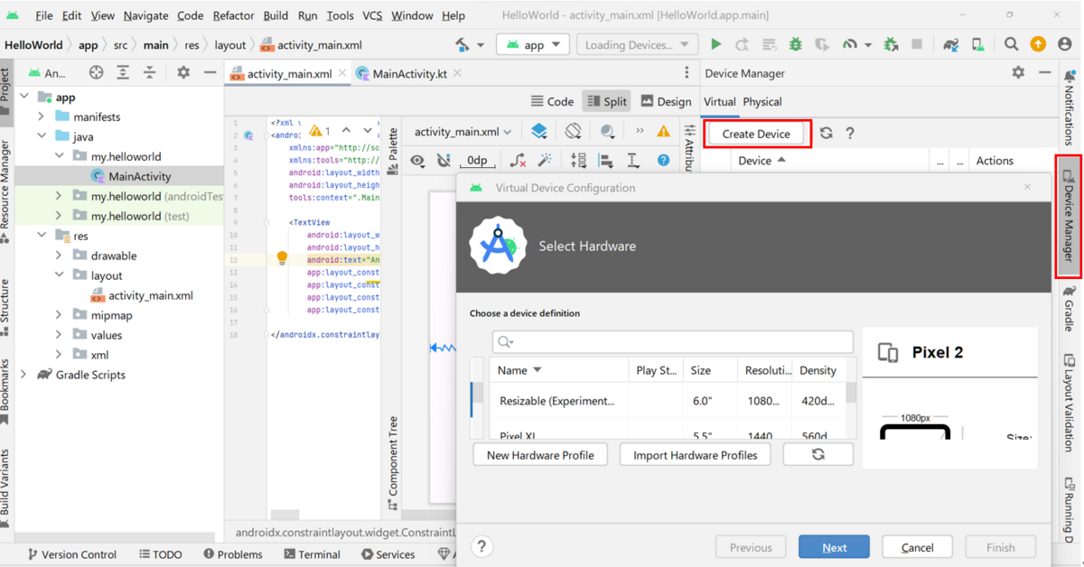Open the user account avatar icon
1084x567 pixels.
1065,44
